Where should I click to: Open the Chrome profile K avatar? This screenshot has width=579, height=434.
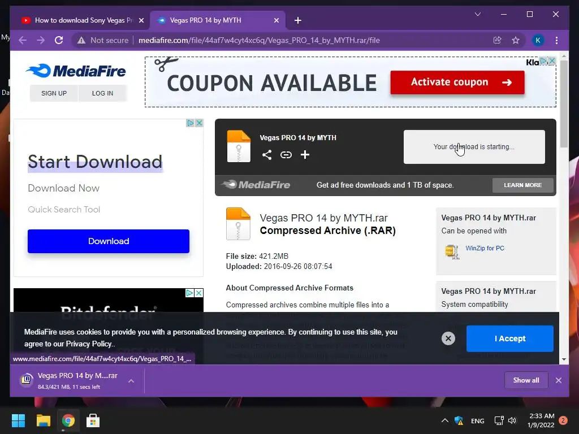click(x=538, y=40)
